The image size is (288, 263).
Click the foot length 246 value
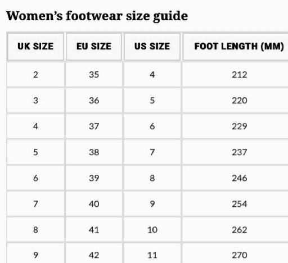coord(240,178)
